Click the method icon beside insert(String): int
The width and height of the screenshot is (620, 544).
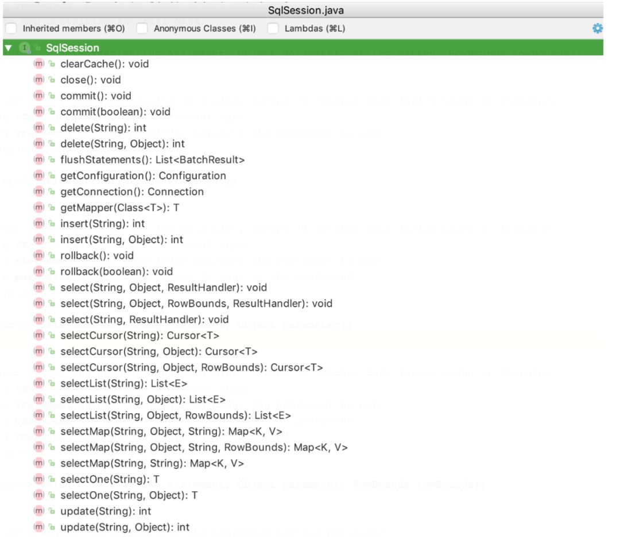click(x=39, y=223)
